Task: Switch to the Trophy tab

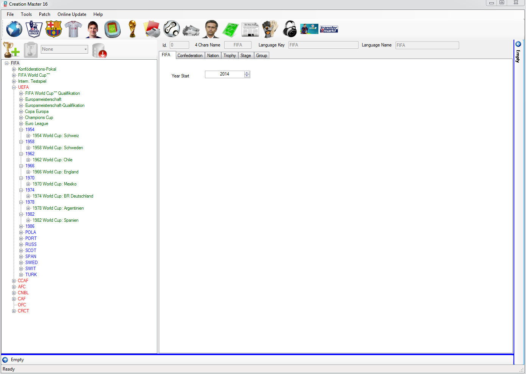Action: (x=230, y=56)
